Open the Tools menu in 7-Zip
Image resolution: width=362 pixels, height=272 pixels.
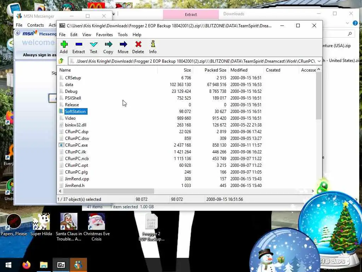123,35
